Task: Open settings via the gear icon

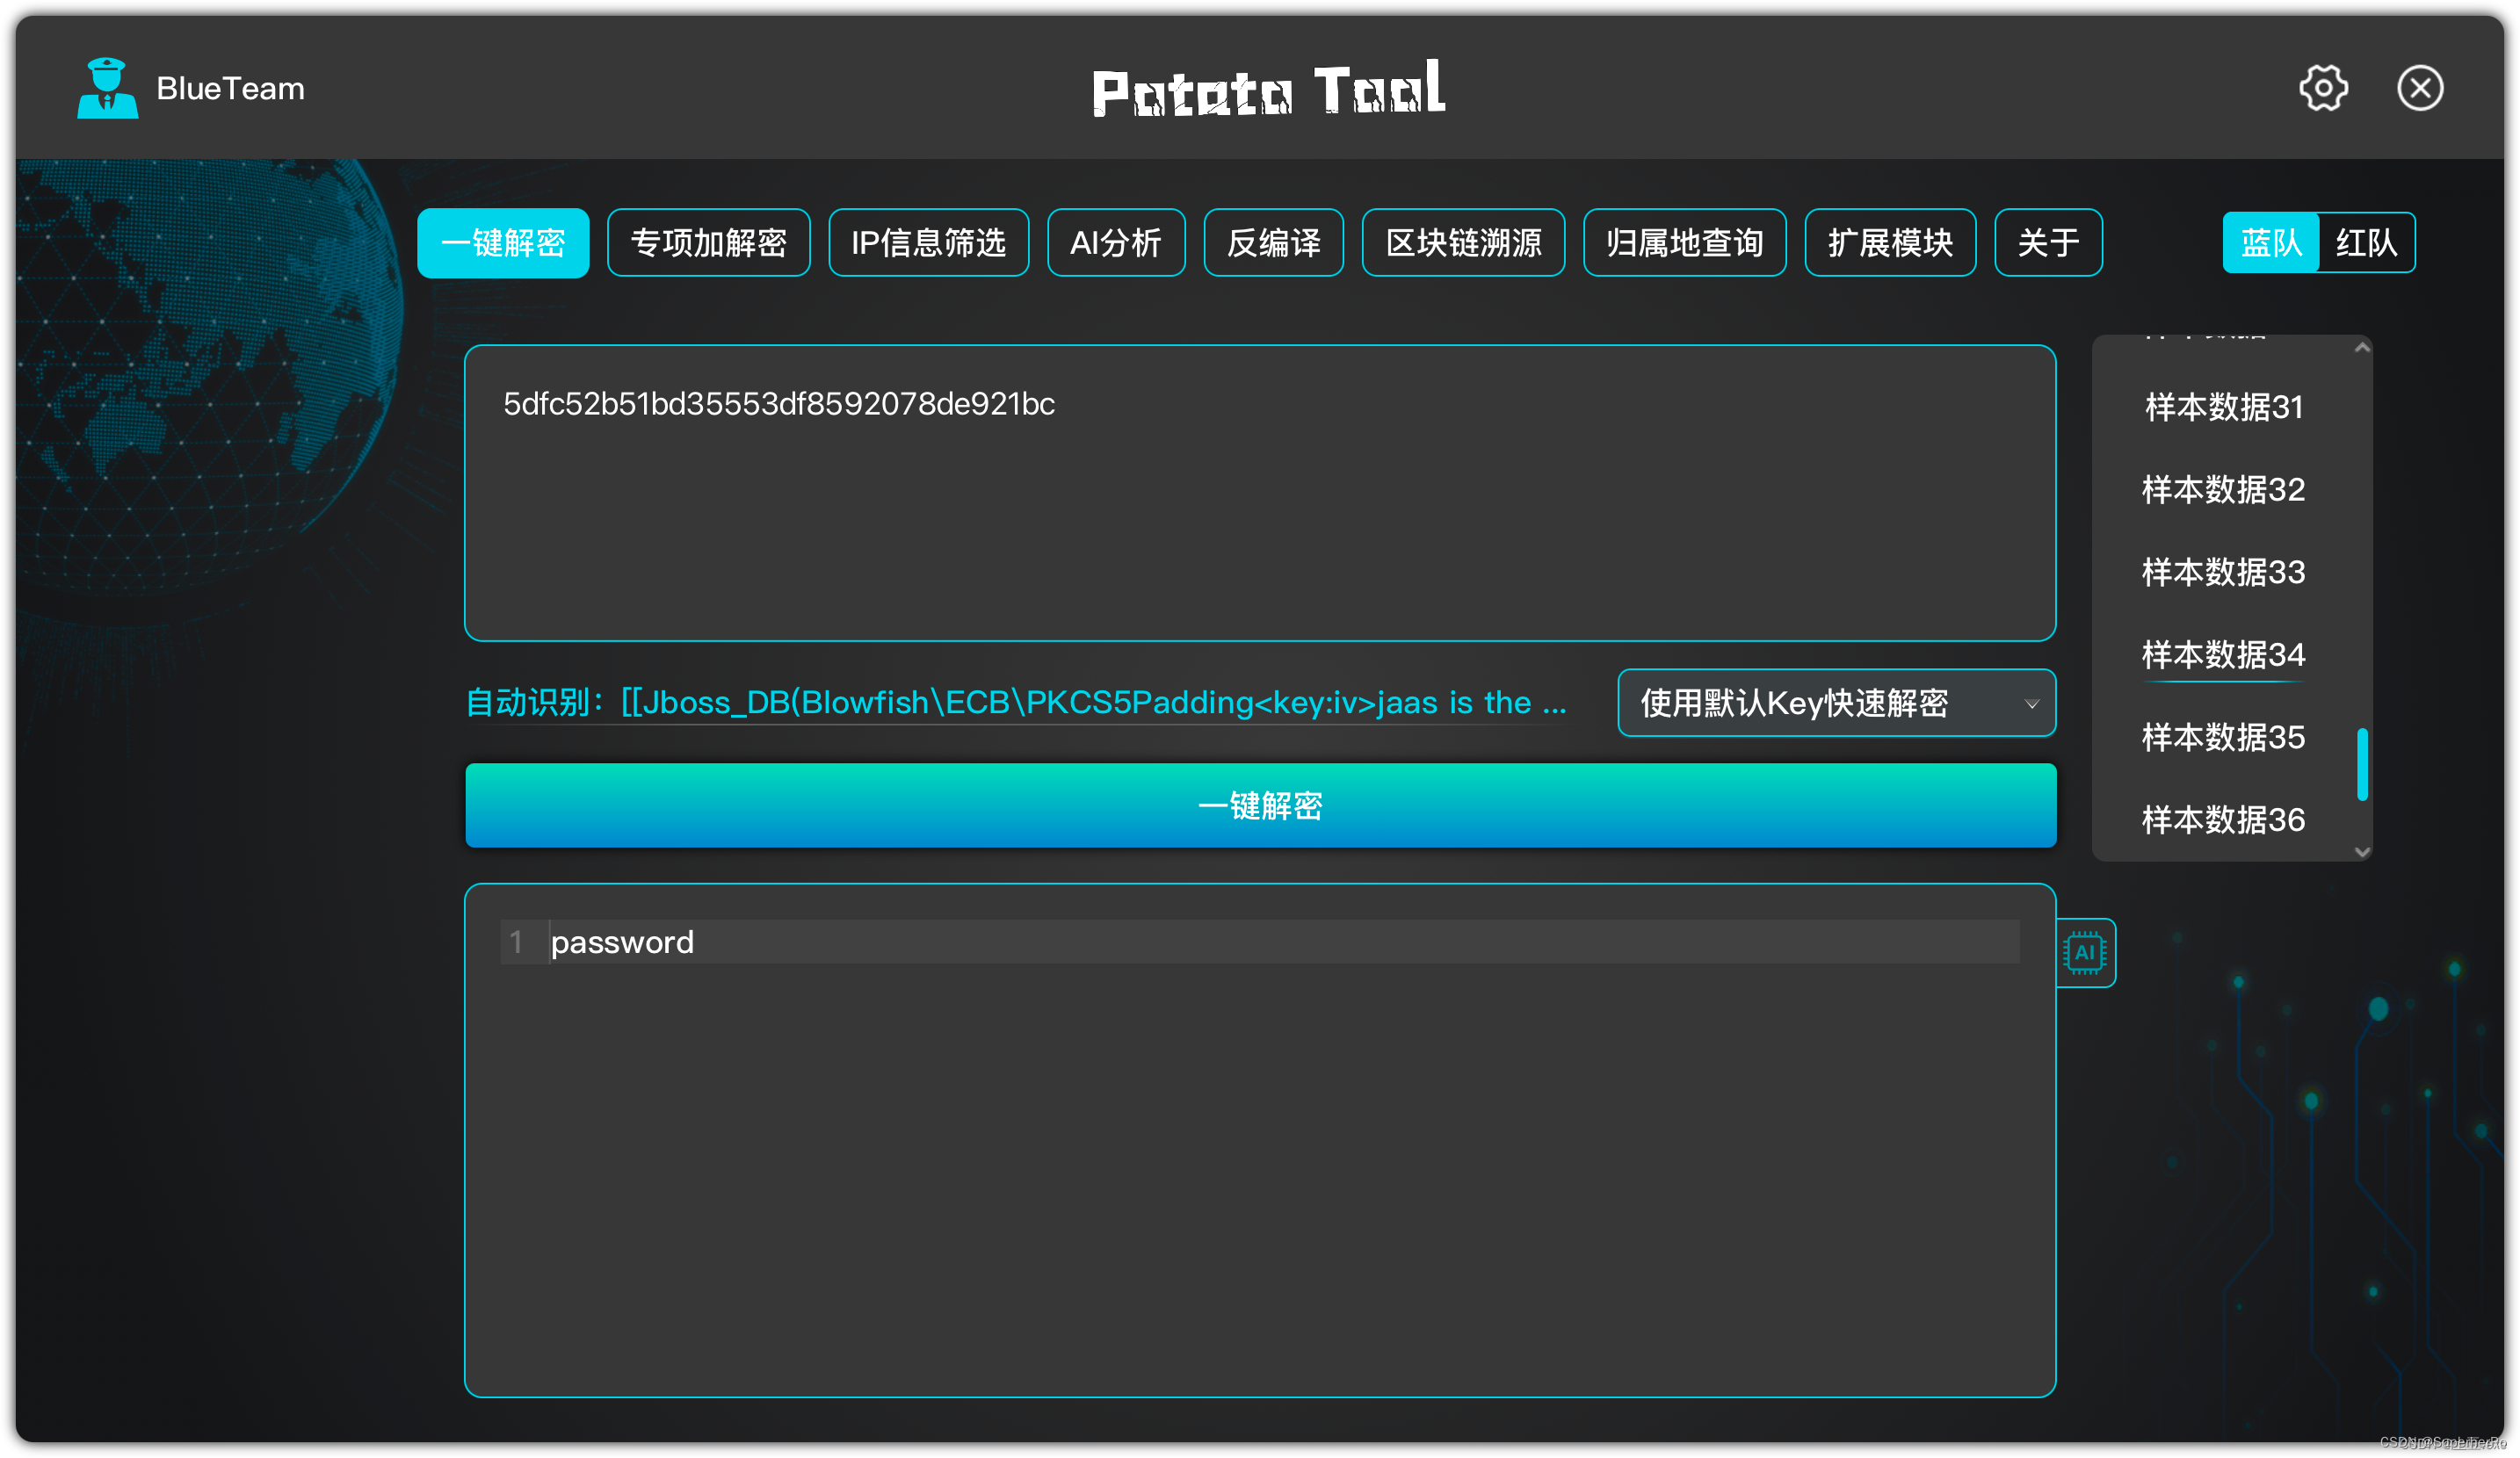Action: pos(2322,89)
